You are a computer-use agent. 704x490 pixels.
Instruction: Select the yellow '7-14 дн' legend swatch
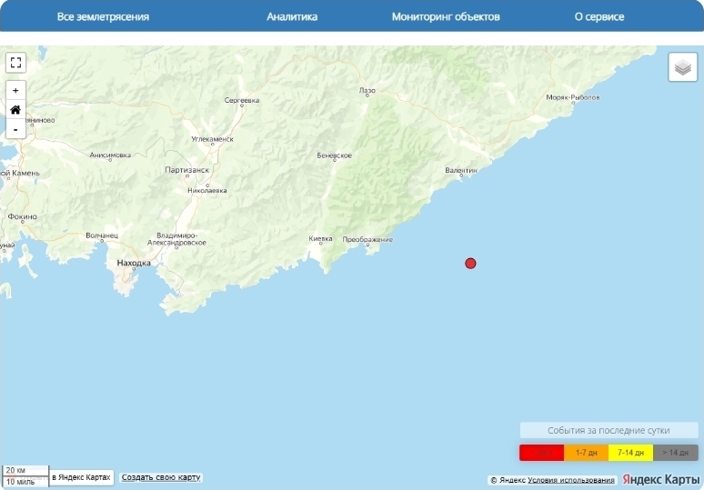(630, 452)
